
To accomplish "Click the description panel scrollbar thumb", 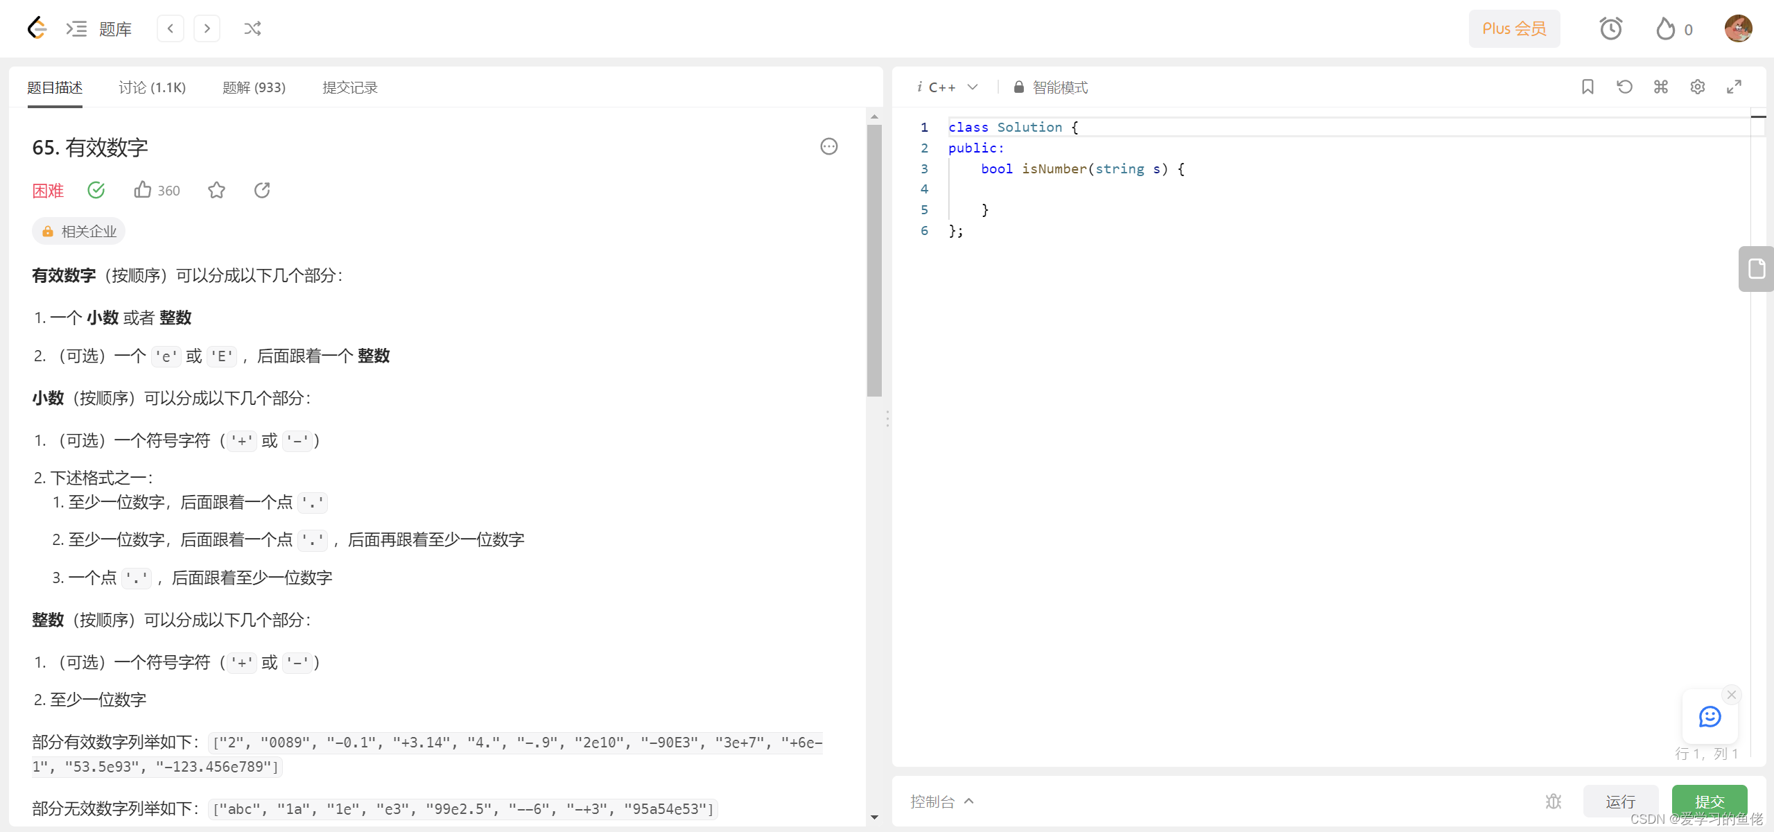I will coord(874,260).
